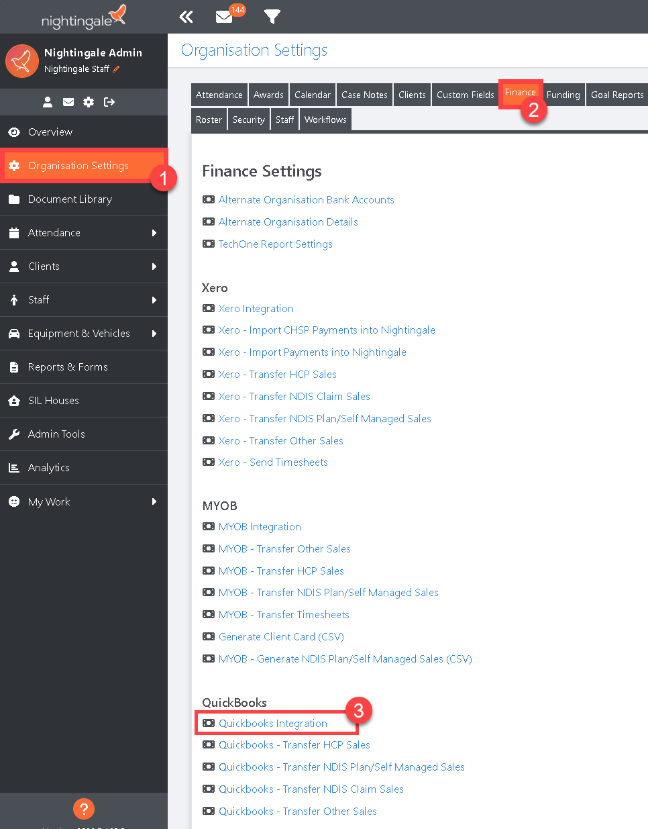Open Quickbooks - Transfer Other Sales link
This screenshot has width=648, height=829.
298,811
